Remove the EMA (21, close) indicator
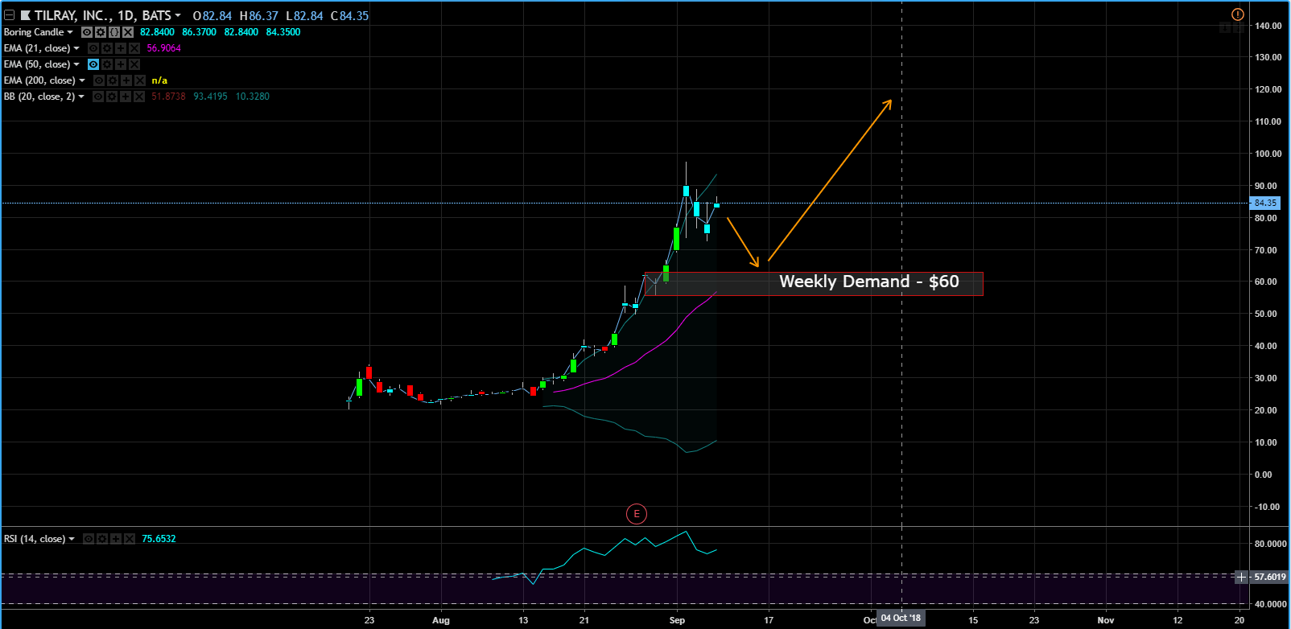 134,48
